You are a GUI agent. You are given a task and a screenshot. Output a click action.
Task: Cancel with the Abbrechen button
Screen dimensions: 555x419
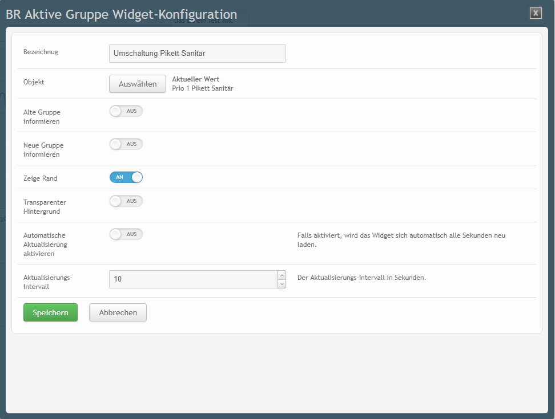[x=118, y=312]
